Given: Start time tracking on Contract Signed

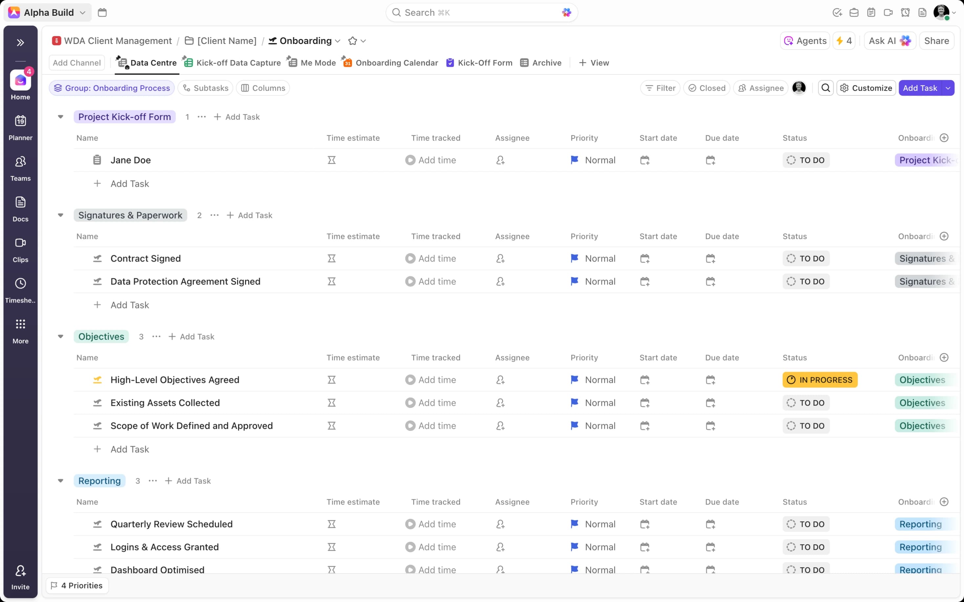Looking at the screenshot, I should 410,259.
